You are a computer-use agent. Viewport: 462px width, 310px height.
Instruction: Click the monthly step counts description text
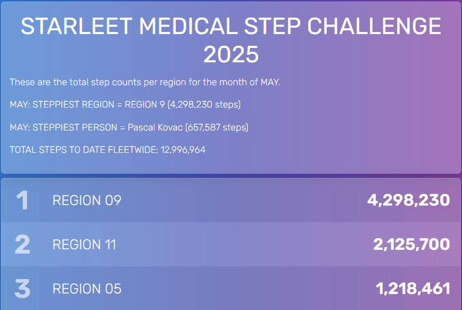pyautogui.click(x=145, y=82)
